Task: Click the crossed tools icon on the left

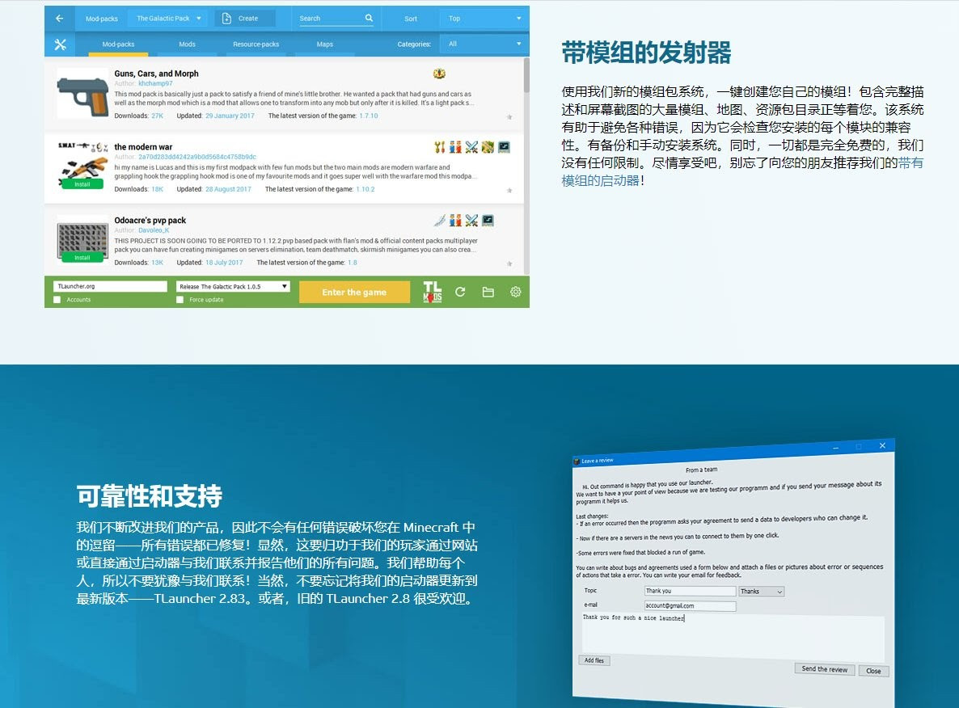Action: [60, 44]
